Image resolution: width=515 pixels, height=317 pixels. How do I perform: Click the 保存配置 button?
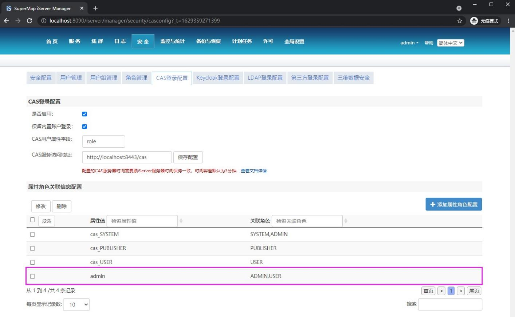click(x=188, y=157)
